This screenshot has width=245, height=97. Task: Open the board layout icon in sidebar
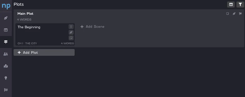pos(6,30)
